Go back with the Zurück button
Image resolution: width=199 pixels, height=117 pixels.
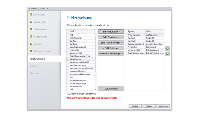tap(135, 106)
